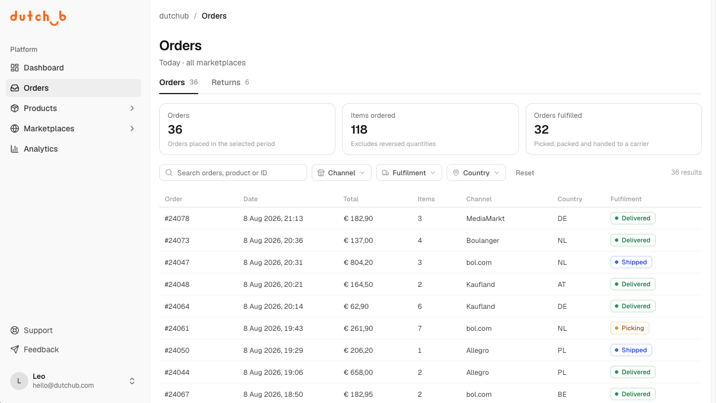The height and width of the screenshot is (403, 716).
Task: Open the Country filter dropdown
Action: [x=476, y=172]
